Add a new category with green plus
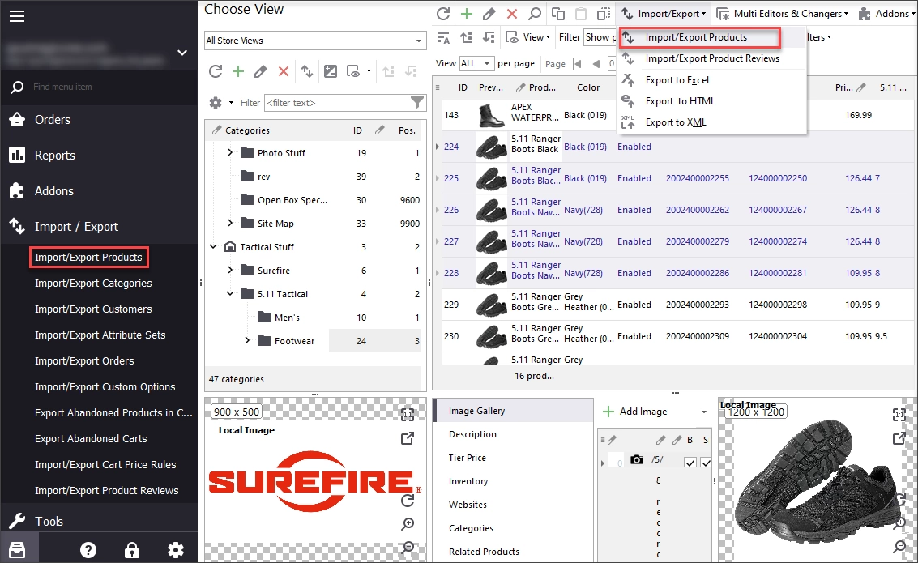Image resolution: width=918 pixels, height=563 pixels. pos(238,71)
